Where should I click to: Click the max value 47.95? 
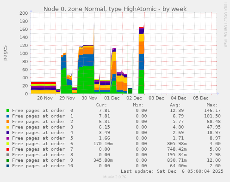[x=214, y=127]
